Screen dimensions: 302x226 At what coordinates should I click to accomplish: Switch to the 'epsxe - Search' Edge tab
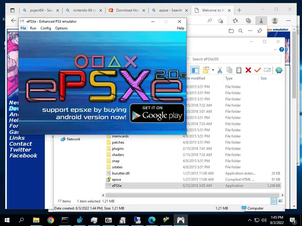(x=170, y=10)
